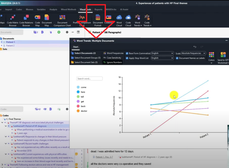Screen dimensions: 229x168
Task: Toggle Ignore Numbers option
Action: (113, 62)
